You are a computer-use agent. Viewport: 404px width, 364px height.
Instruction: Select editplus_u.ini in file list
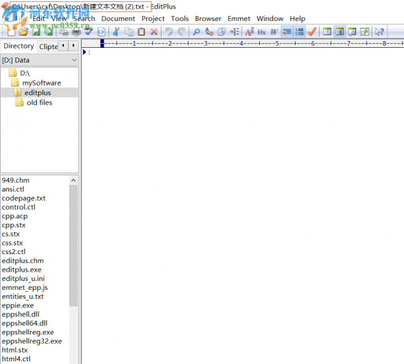[23, 278]
